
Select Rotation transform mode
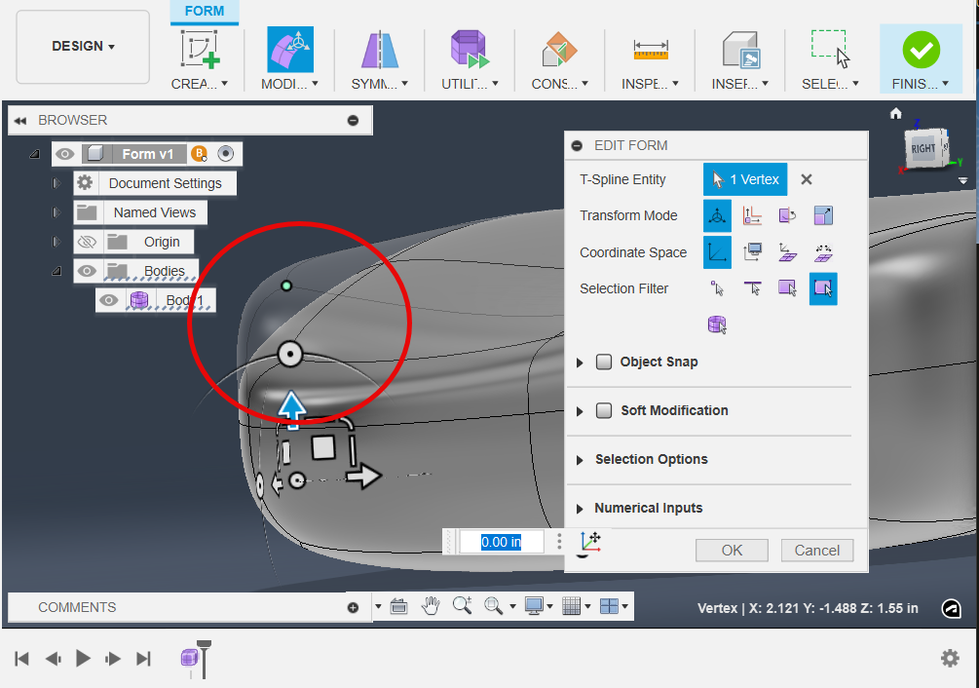(787, 215)
